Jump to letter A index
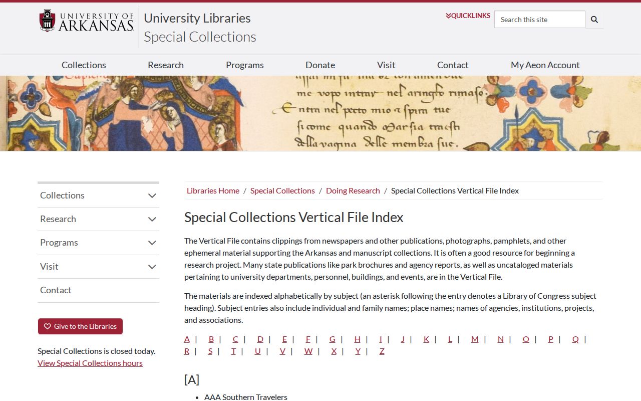Image resolution: width=641 pixels, height=401 pixels. (187, 339)
